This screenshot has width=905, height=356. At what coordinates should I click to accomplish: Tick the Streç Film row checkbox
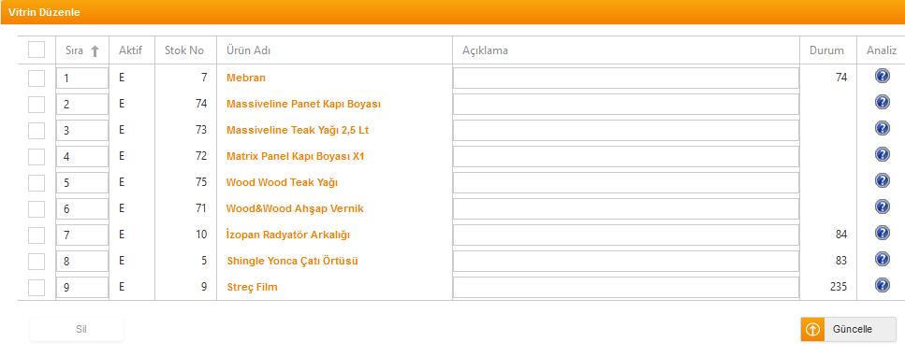36,287
